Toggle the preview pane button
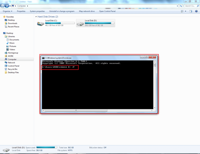This screenshot has width=200, height=154. click(x=190, y=11)
